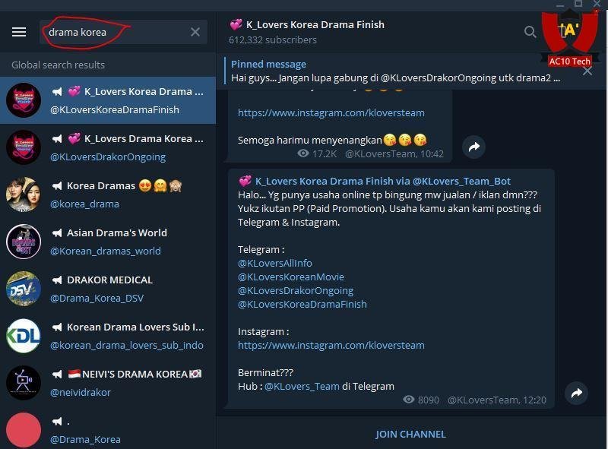Click the eye icon showing 17.2K views

306,151
